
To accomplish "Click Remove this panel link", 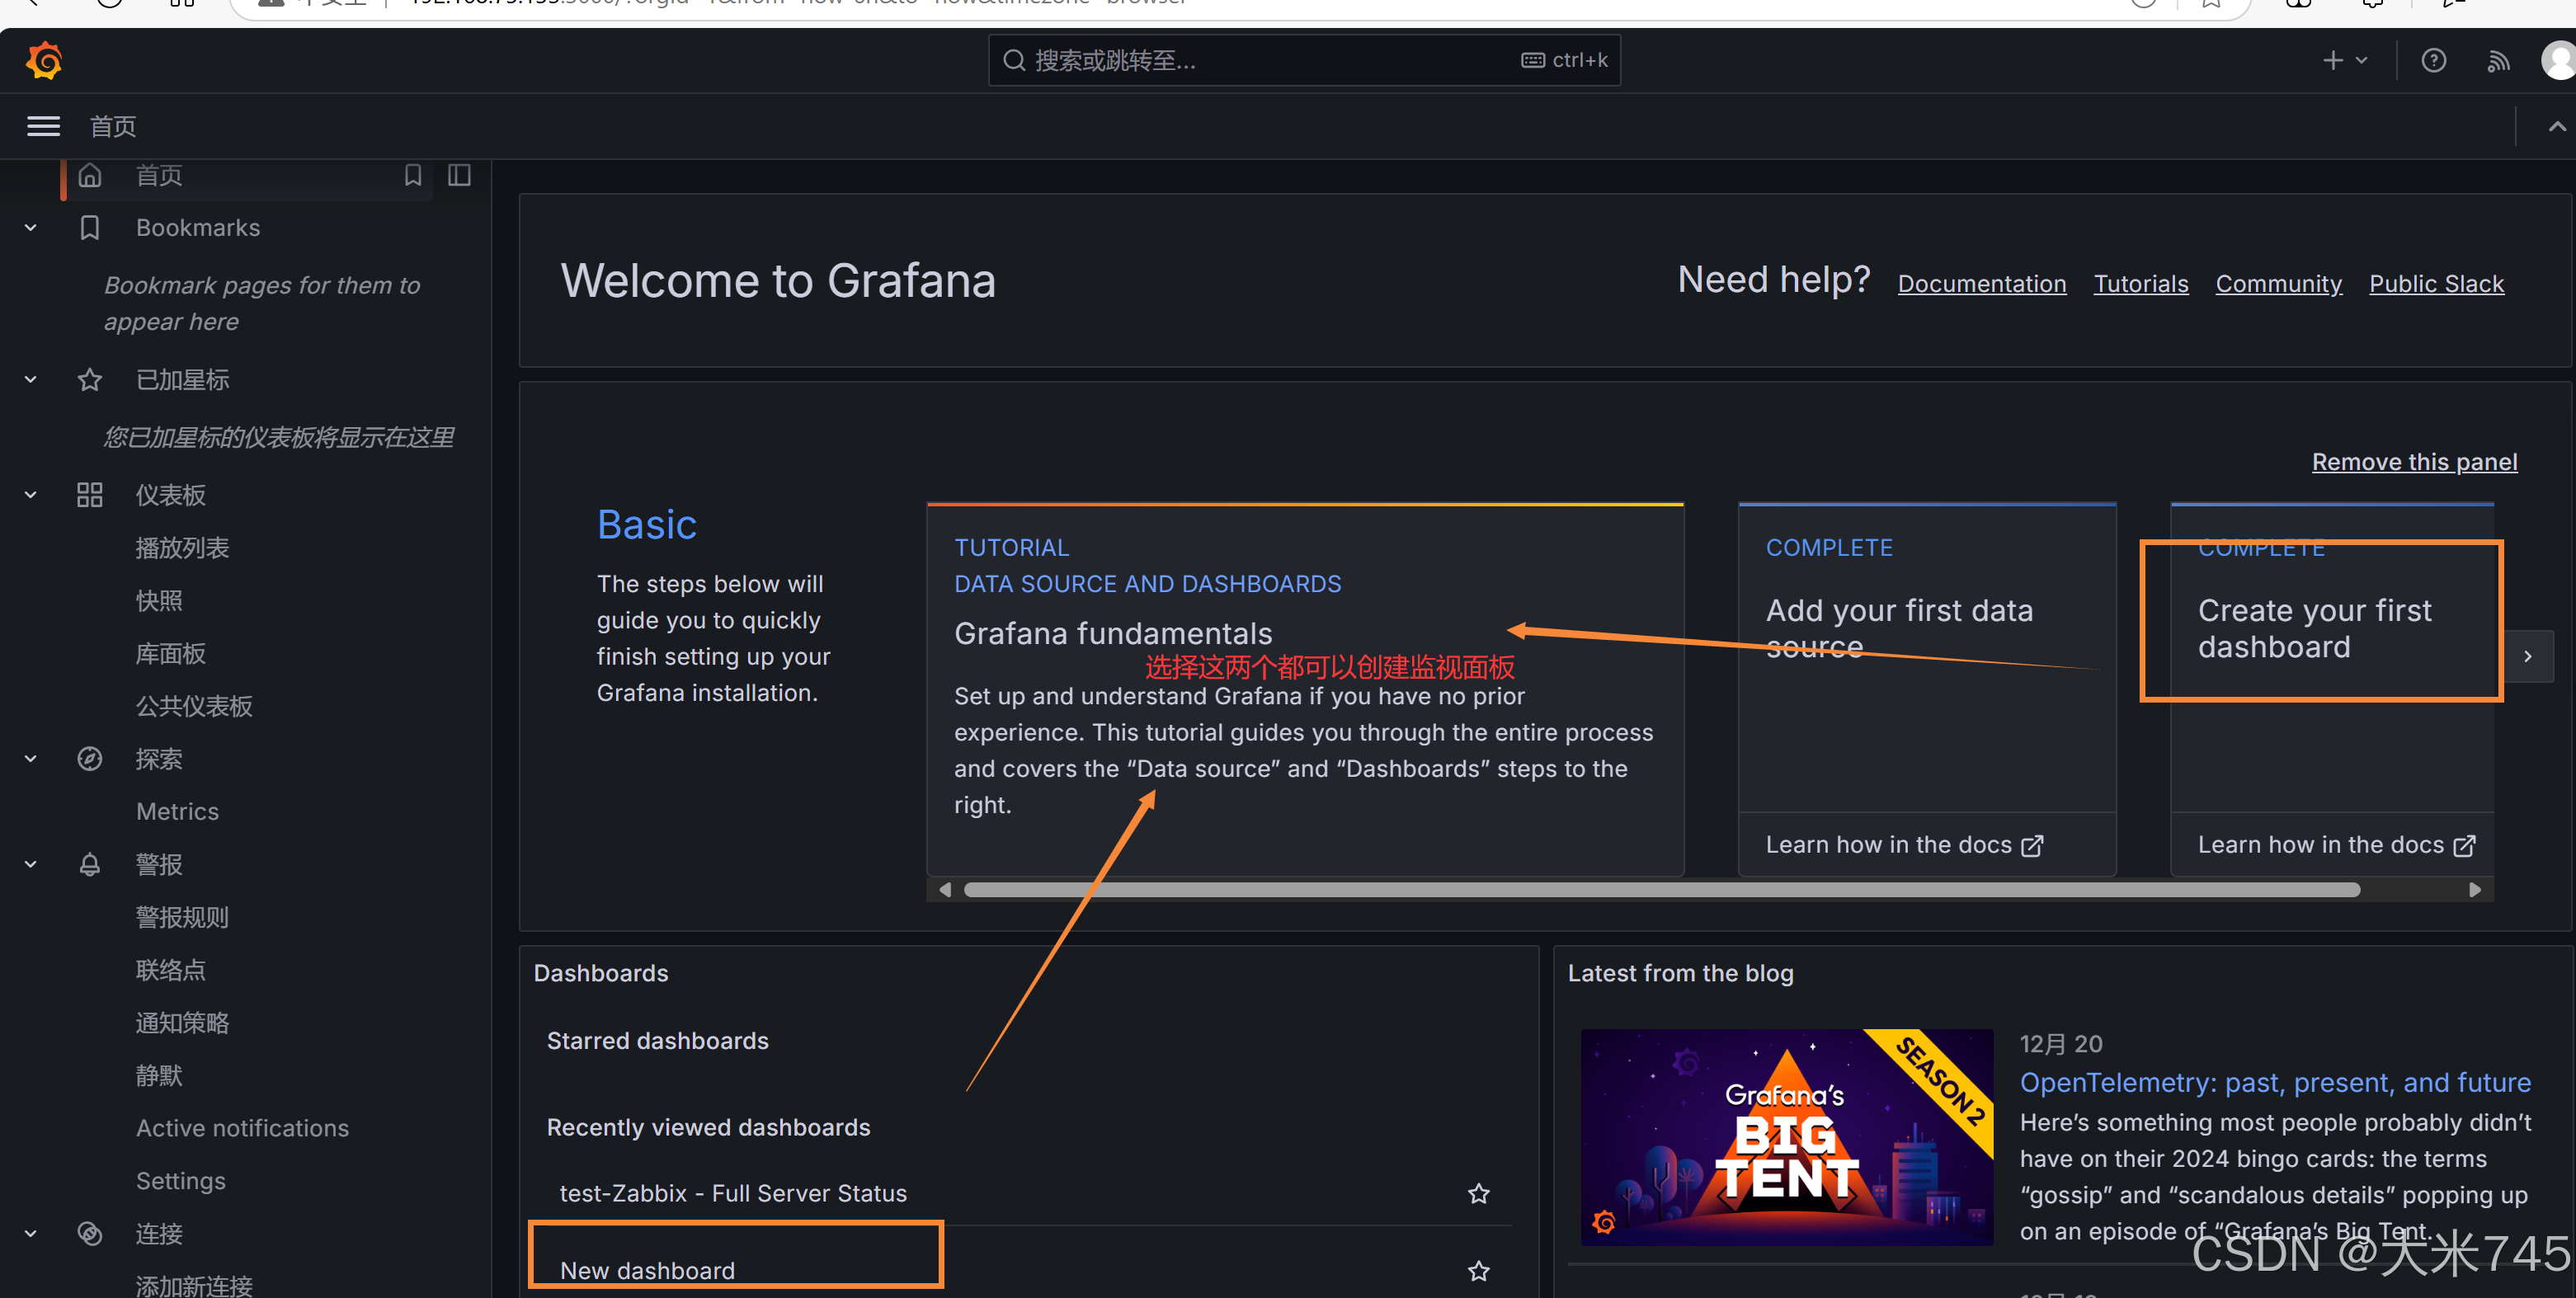I will pos(2413,462).
